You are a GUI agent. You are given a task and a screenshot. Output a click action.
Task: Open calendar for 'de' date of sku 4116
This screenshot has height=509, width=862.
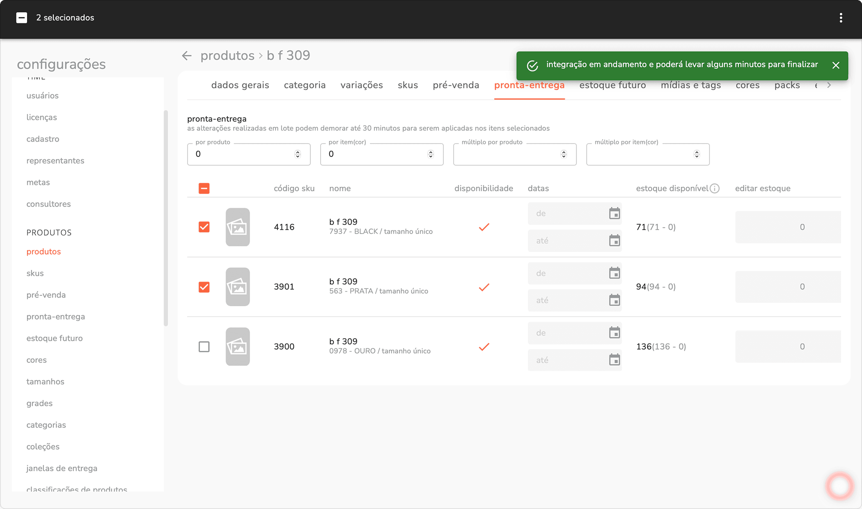click(x=614, y=213)
